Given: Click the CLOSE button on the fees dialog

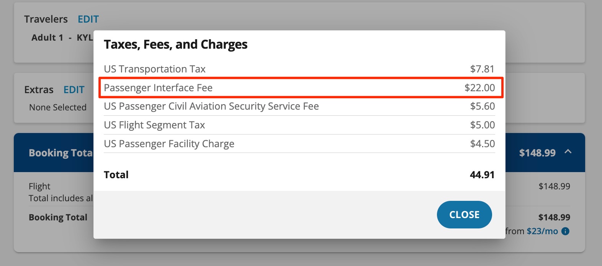Looking at the screenshot, I should pyautogui.click(x=464, y=215).
